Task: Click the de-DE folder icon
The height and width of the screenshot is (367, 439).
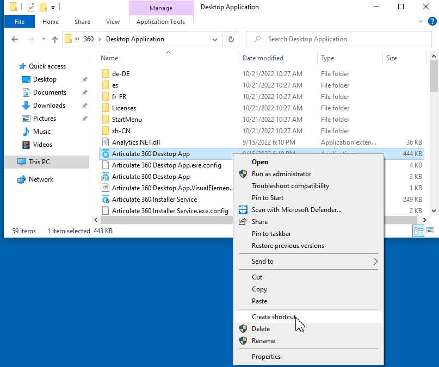Action: (x=106, y=73)
